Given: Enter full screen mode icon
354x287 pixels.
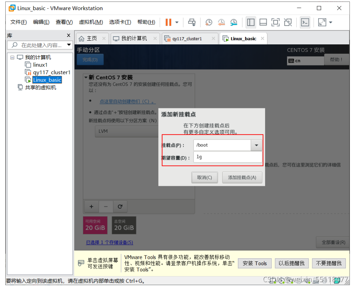Looking at the screenshot, I should pyautogui.click(x=275, y=22).
